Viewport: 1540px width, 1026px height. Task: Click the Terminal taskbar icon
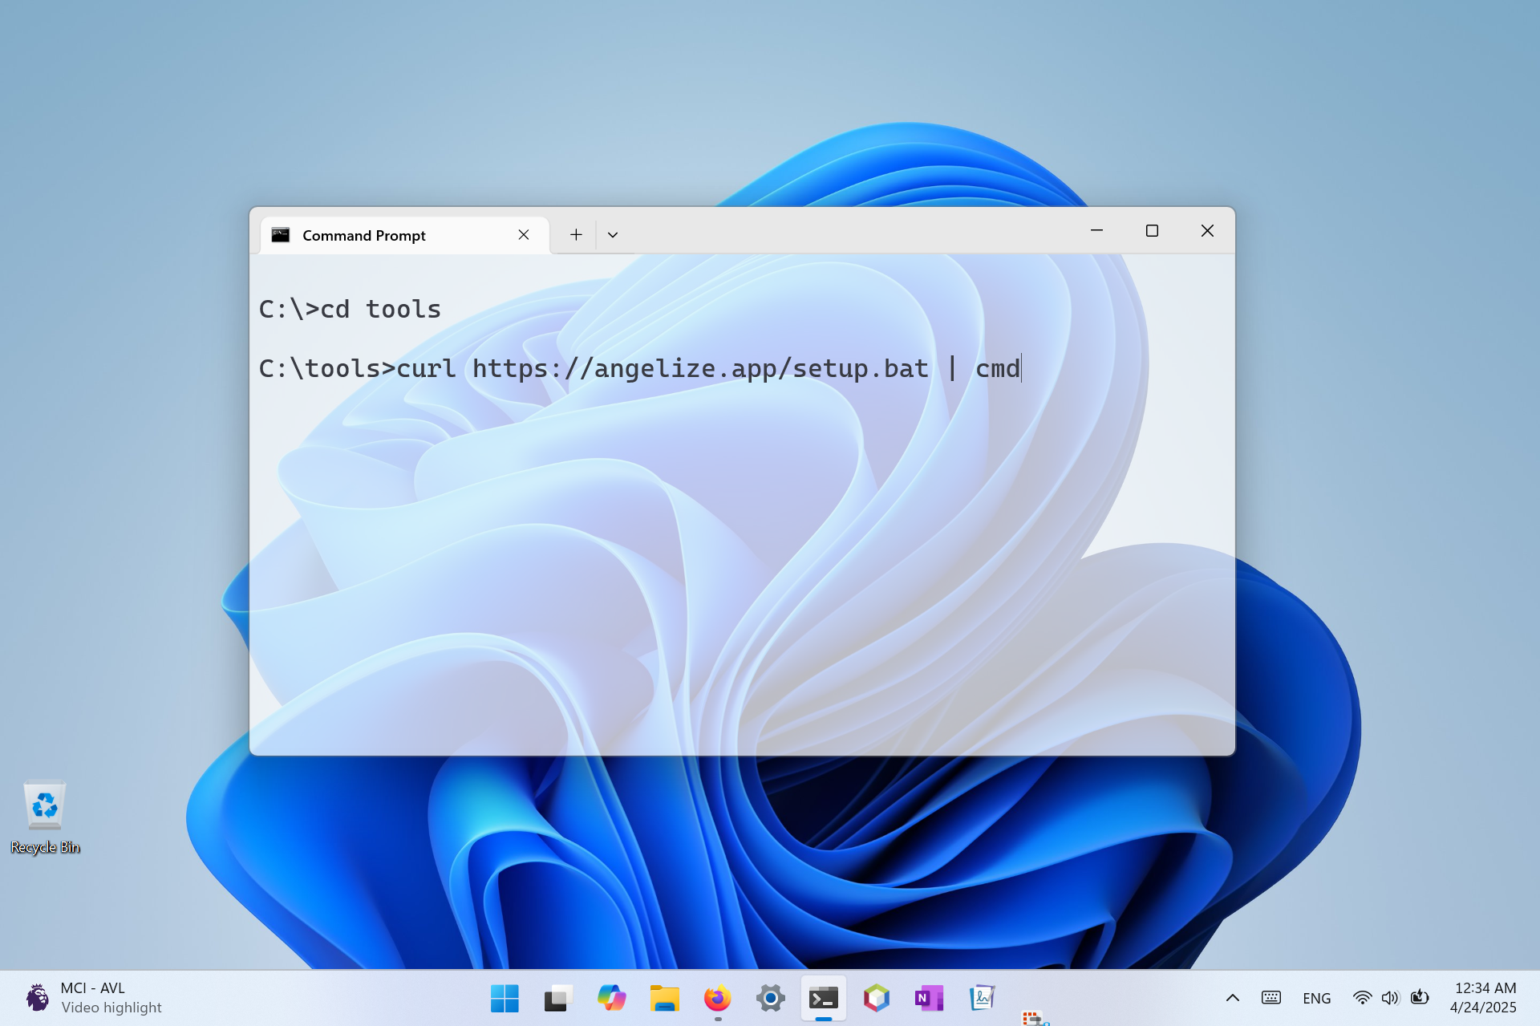pyautogui.click(x=824, y=998)
